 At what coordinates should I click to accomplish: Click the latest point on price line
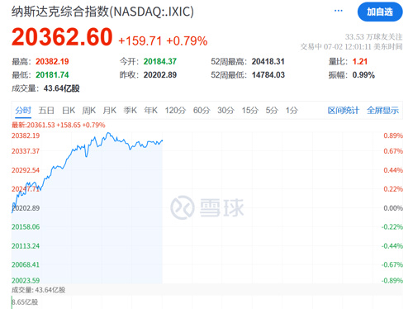coord(162,140)
